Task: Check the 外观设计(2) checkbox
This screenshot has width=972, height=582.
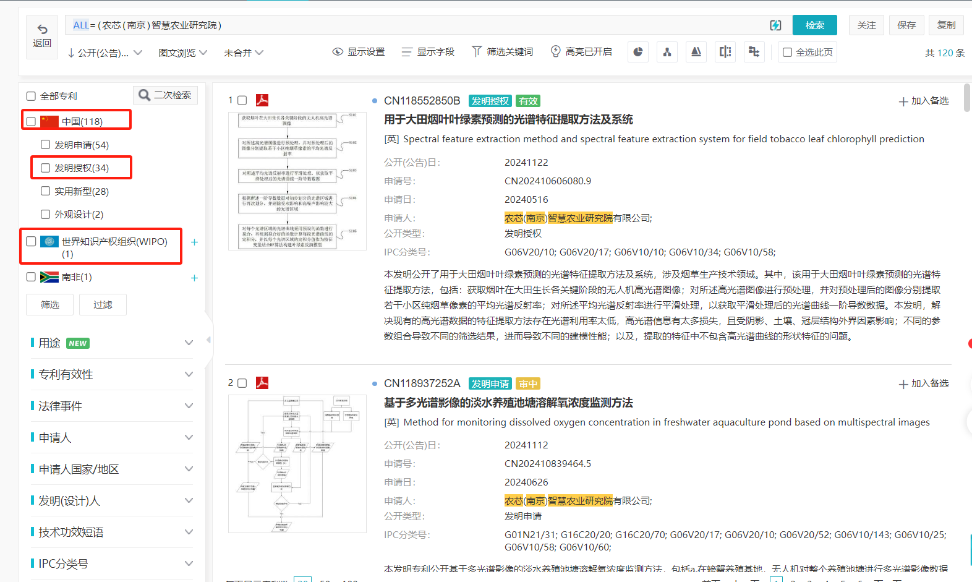Action: pyautogui.click(x=45, y=214)
